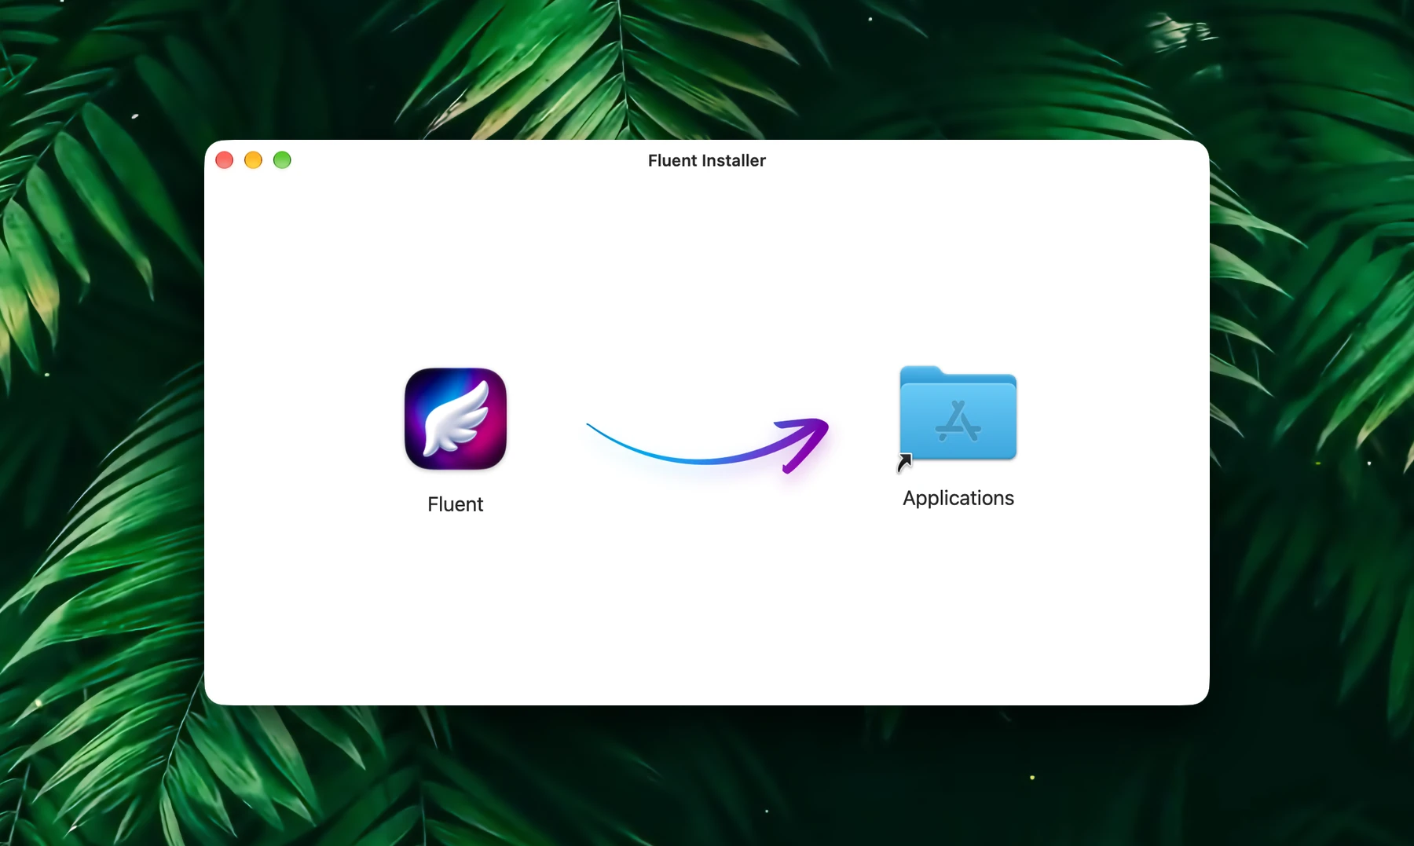
Task: Minimize the Fluent Installer window
Action: click(x=253, y=160)
